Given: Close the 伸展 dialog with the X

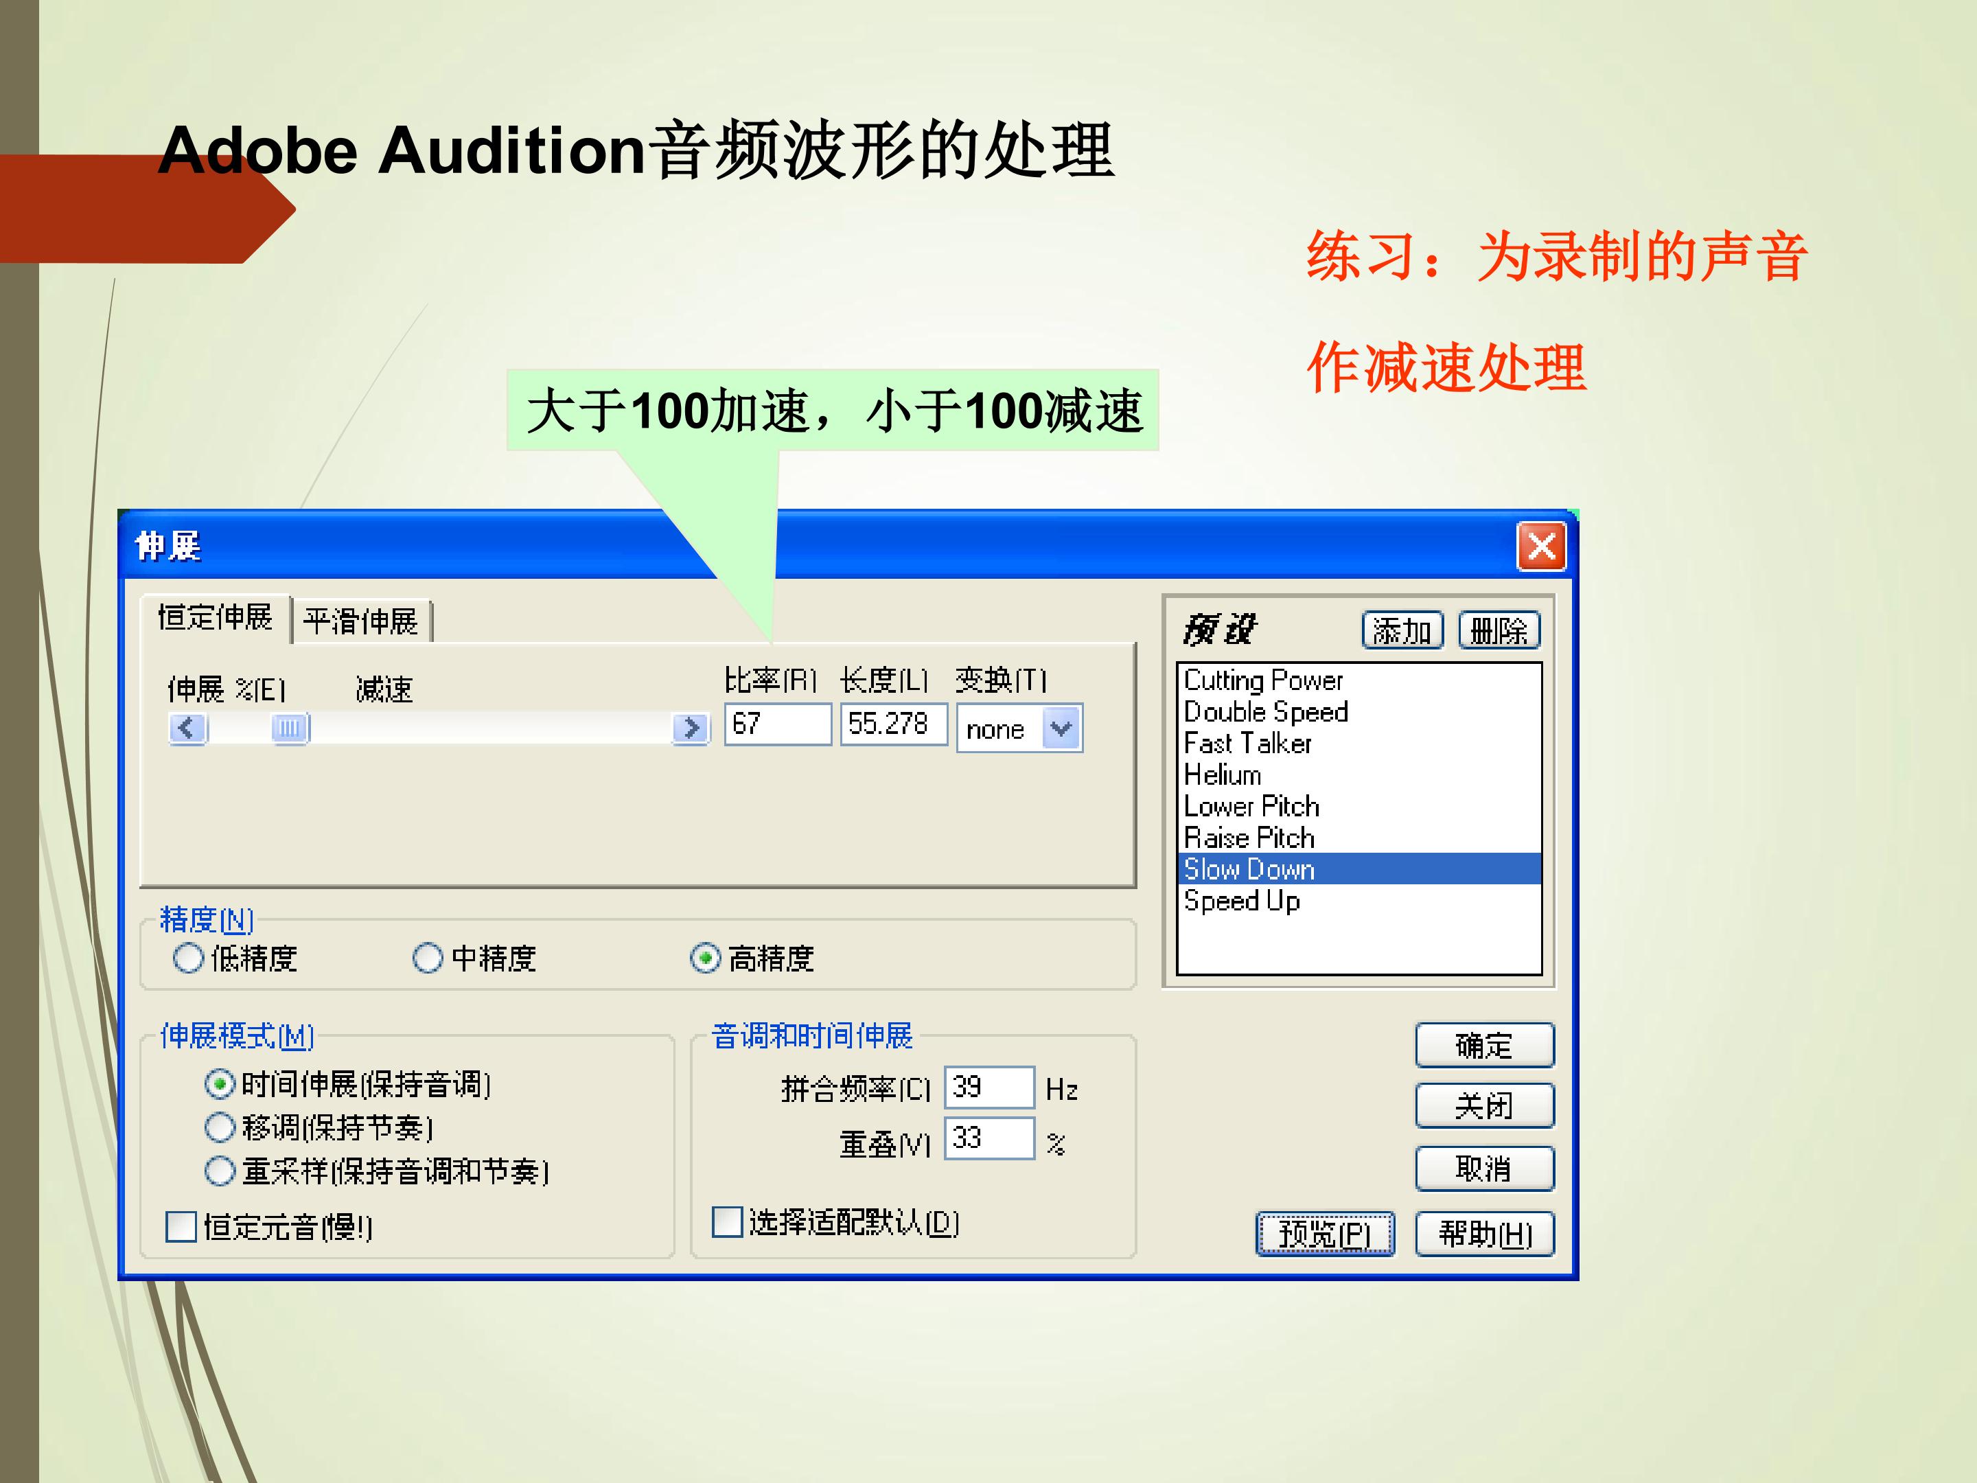Looking at the screenshot, I should 1542,547.
